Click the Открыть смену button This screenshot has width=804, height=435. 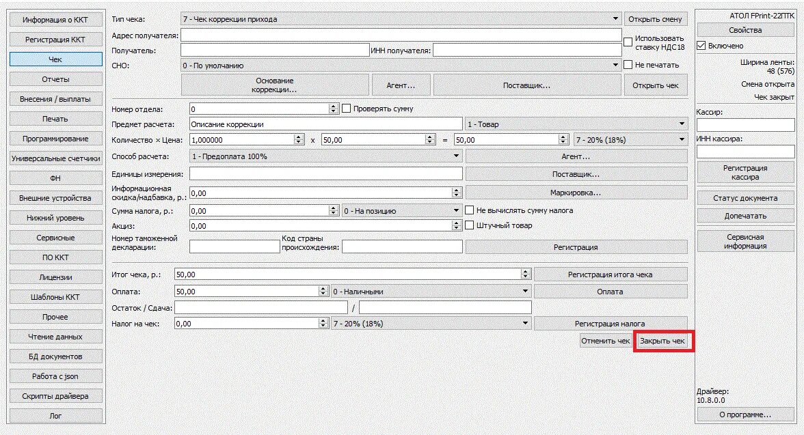[655, 19]
